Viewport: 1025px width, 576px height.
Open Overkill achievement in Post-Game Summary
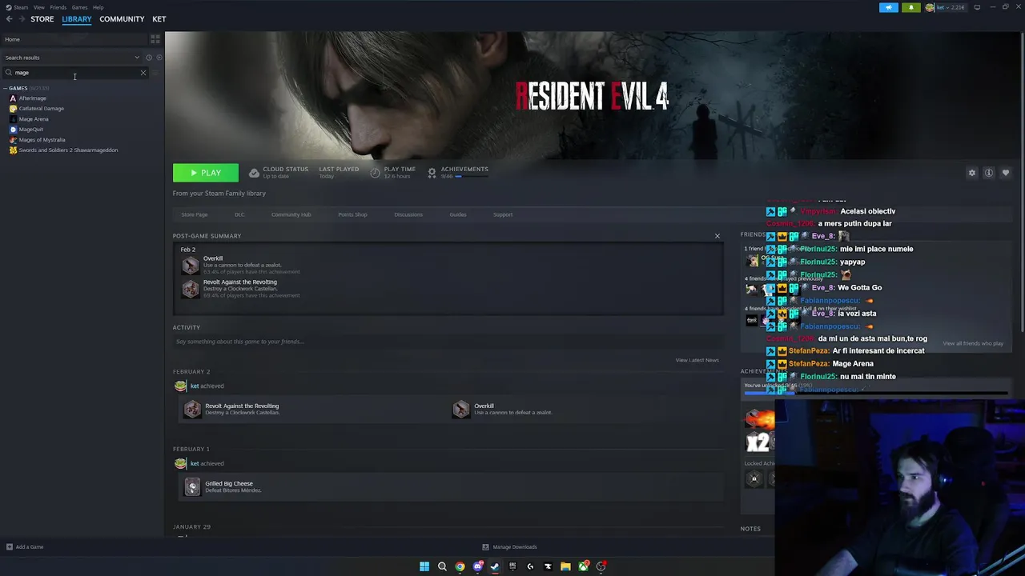[190, 266]
